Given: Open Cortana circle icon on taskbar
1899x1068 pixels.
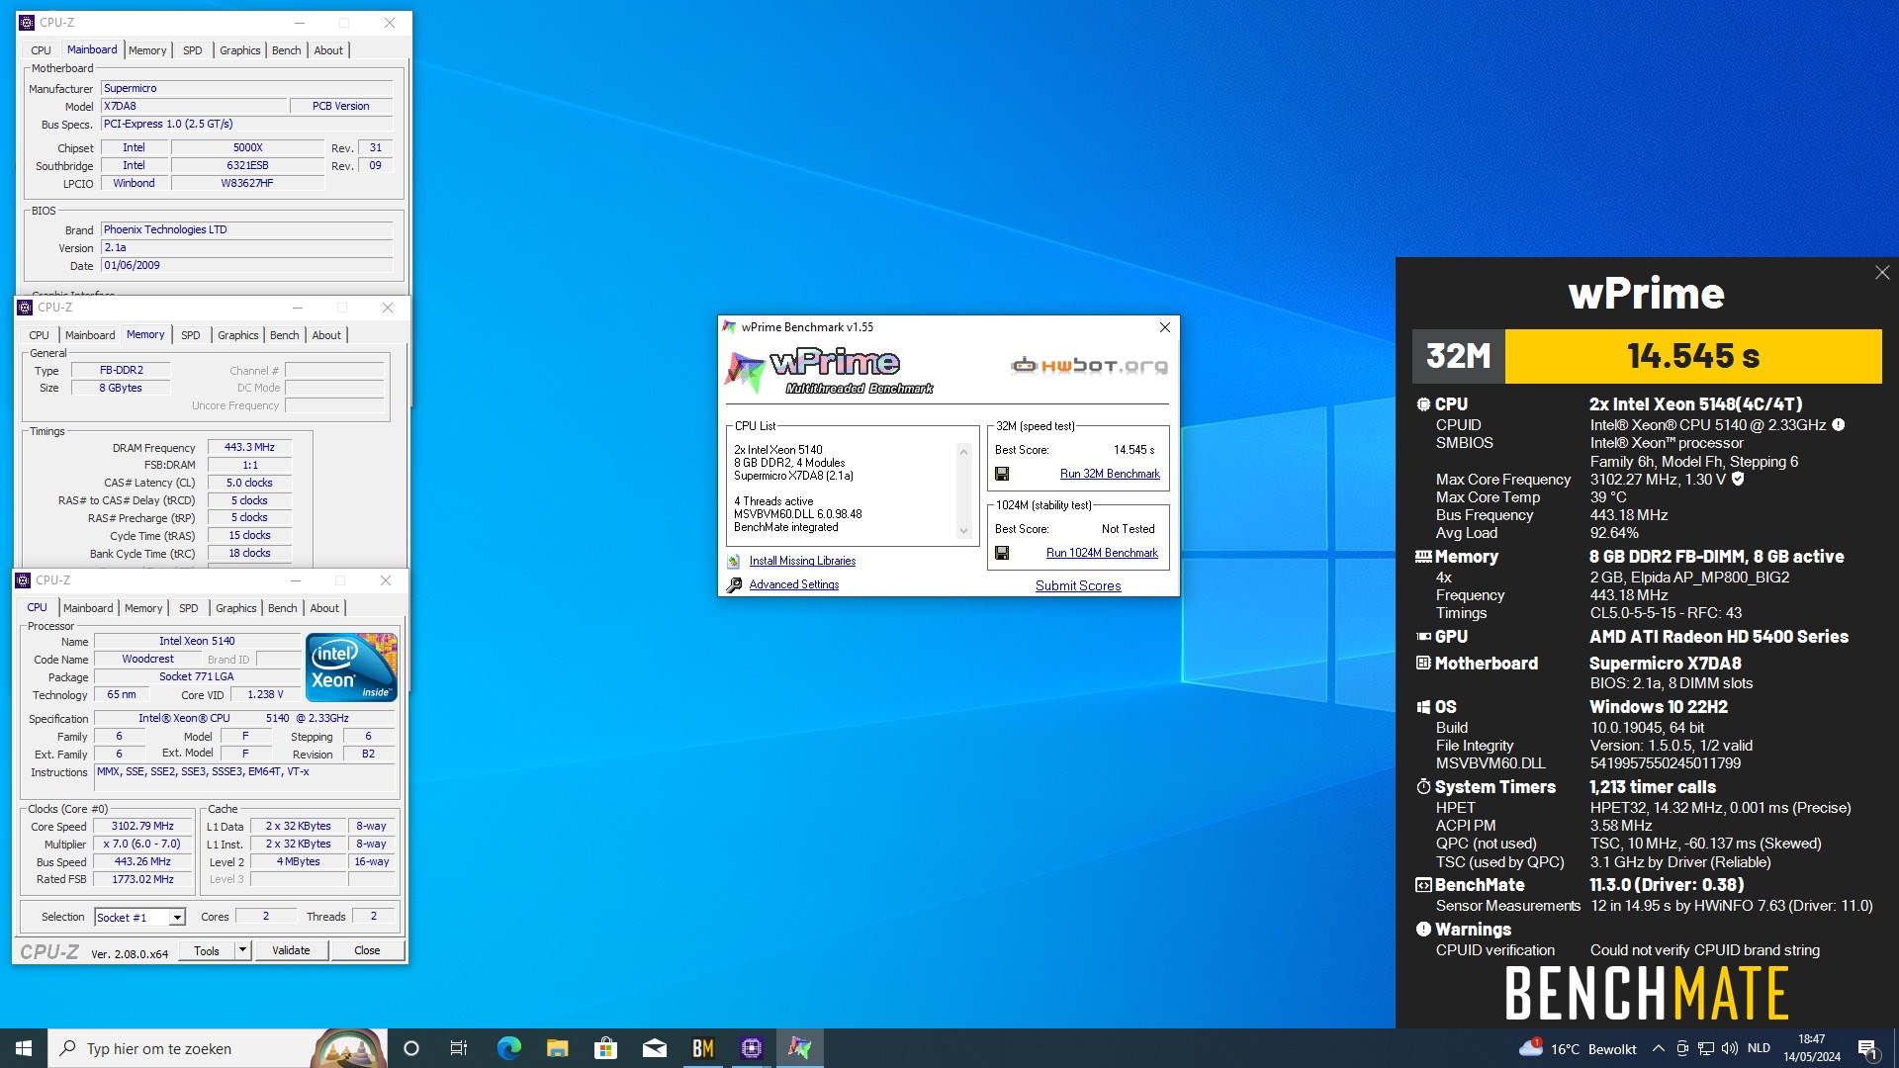Looking at the screenshot, I should pos(411,1048).
